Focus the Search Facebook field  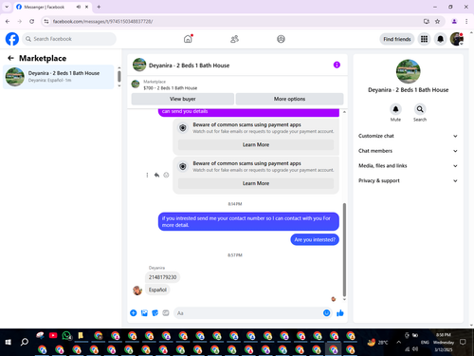(x=69, y=39)
